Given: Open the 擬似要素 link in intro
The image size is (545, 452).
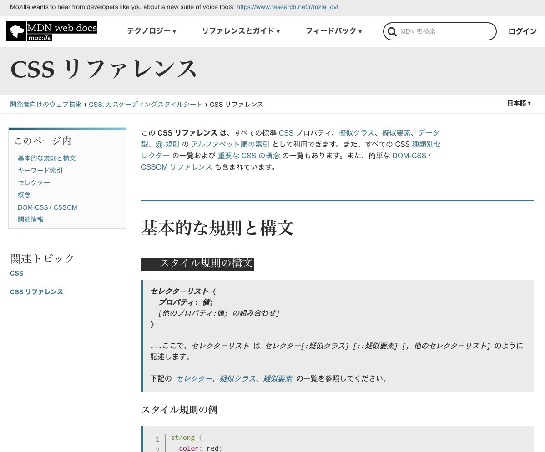Looking at the screenshot, I should [396, 133].
